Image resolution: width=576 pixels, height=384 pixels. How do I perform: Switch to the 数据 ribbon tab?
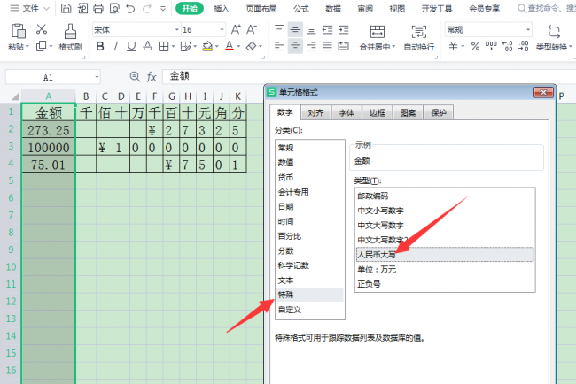point(333,9)
